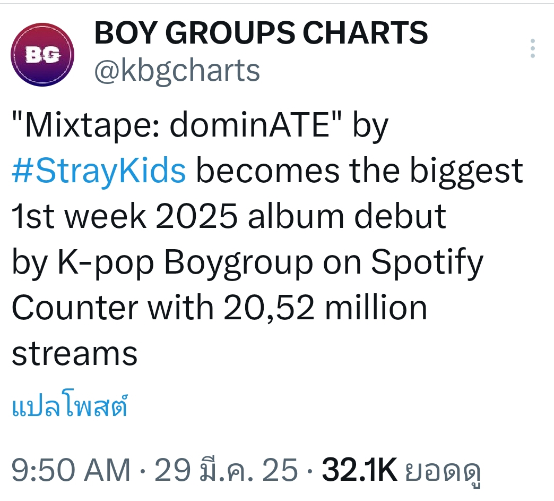Image resolution: width=554 pixels, height=501 pixels.
Task: Open the BG profile avatar
Action: point(42,55)
